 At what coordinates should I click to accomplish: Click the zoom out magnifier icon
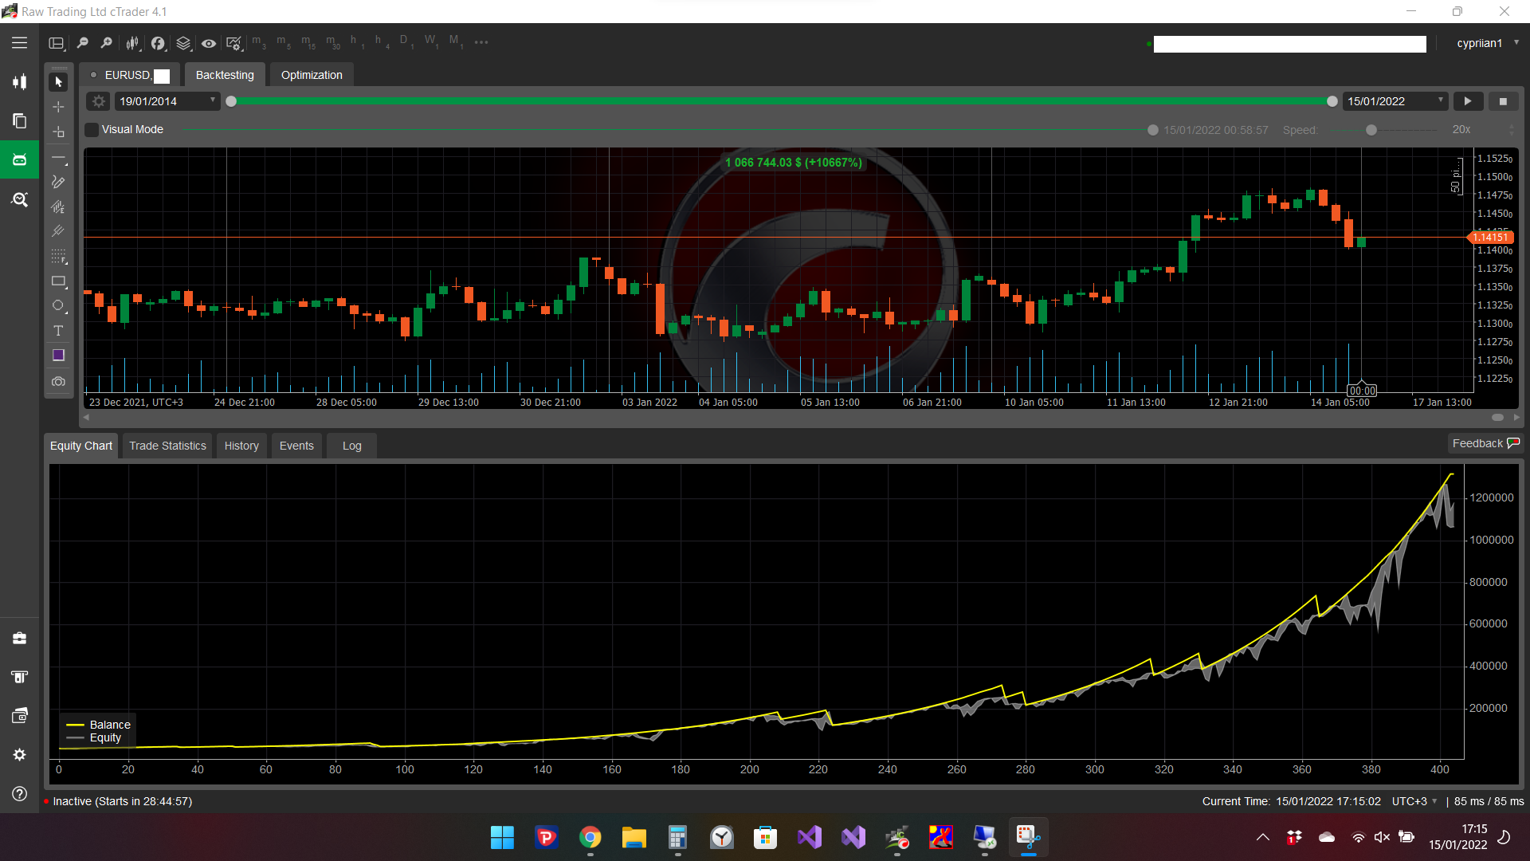click(82, 43)
